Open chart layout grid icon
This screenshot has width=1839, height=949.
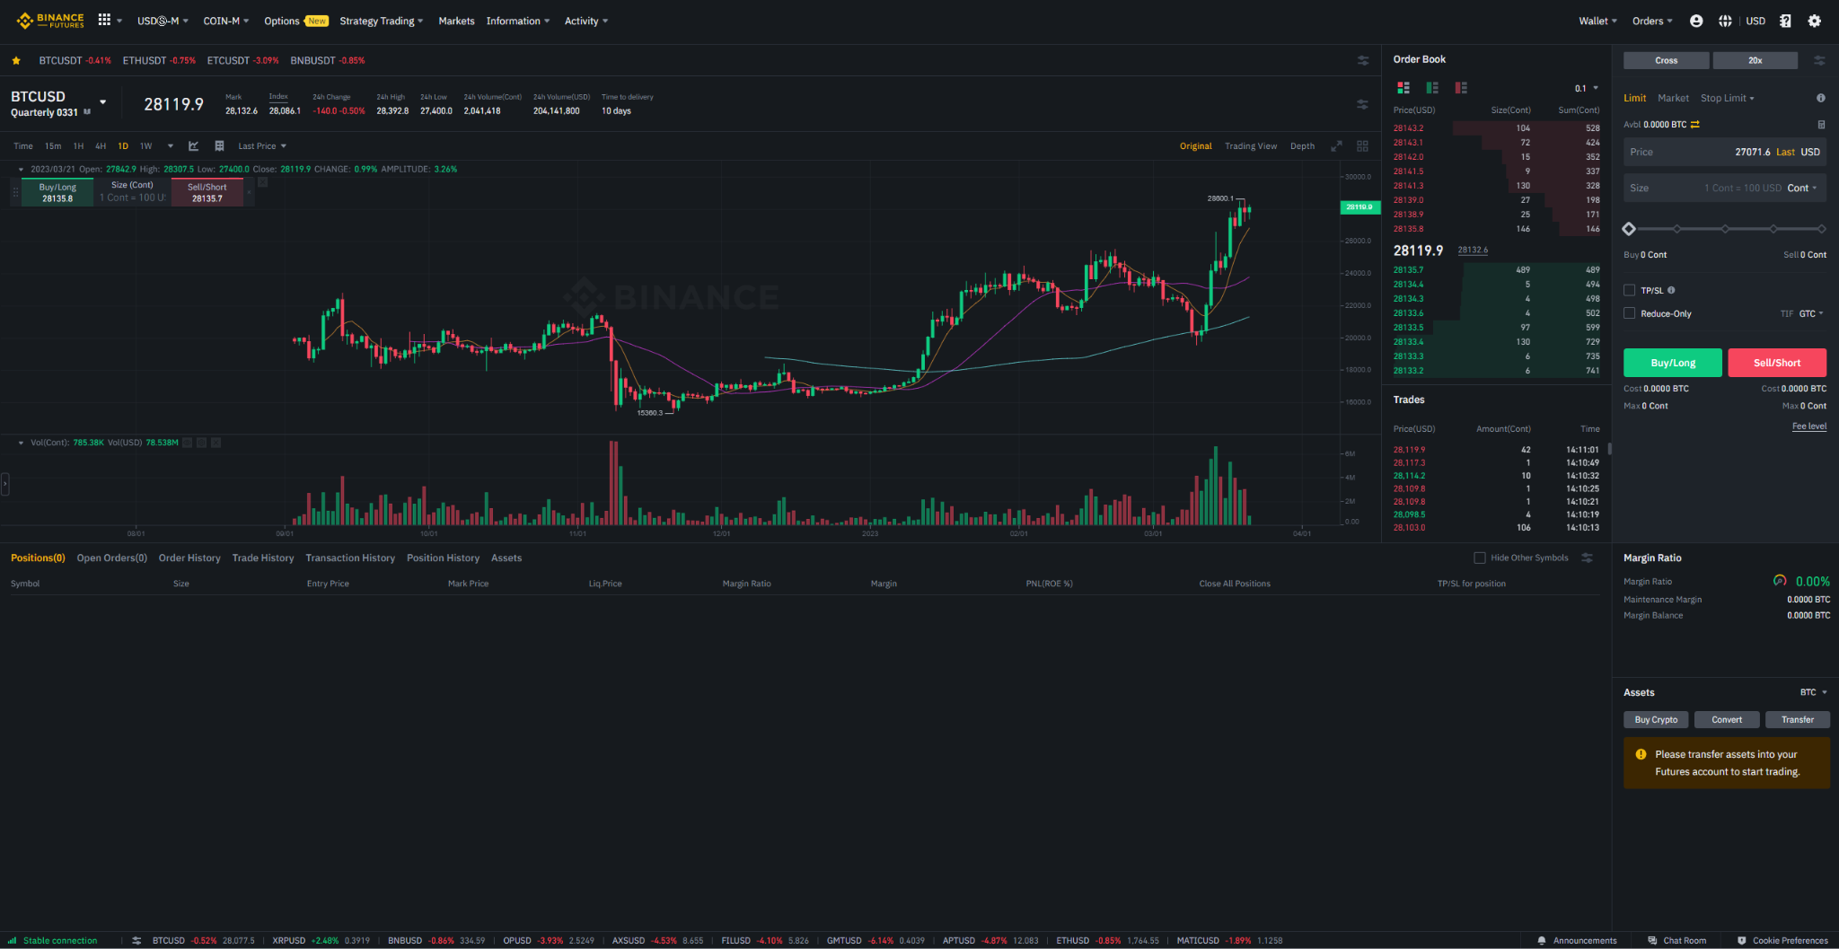tap(1362, 145)
